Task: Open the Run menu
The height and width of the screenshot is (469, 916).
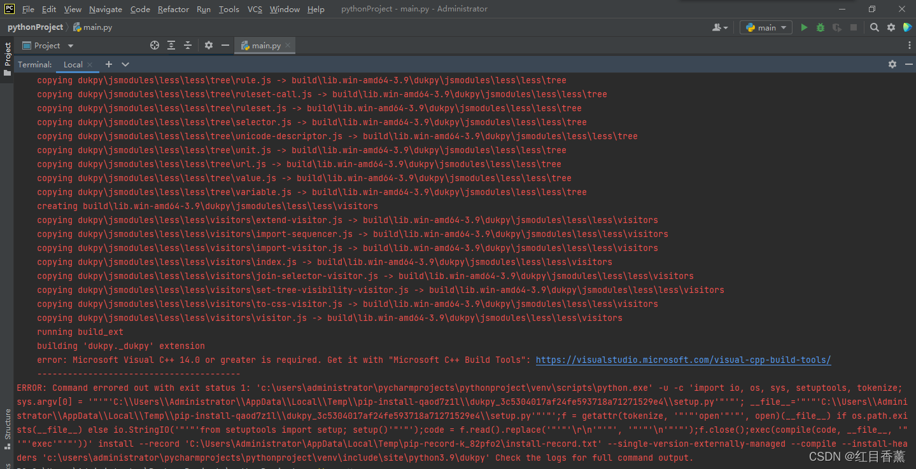Action: tap(204, 9)
